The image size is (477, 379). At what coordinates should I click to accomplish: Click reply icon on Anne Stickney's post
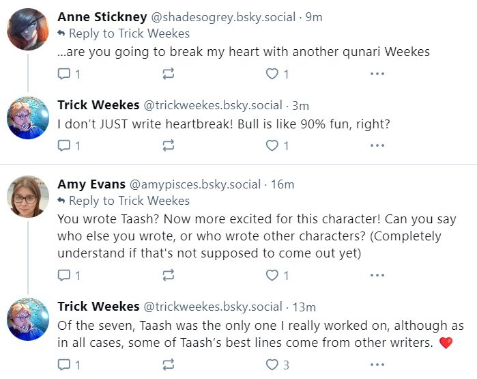pos(64,74)
